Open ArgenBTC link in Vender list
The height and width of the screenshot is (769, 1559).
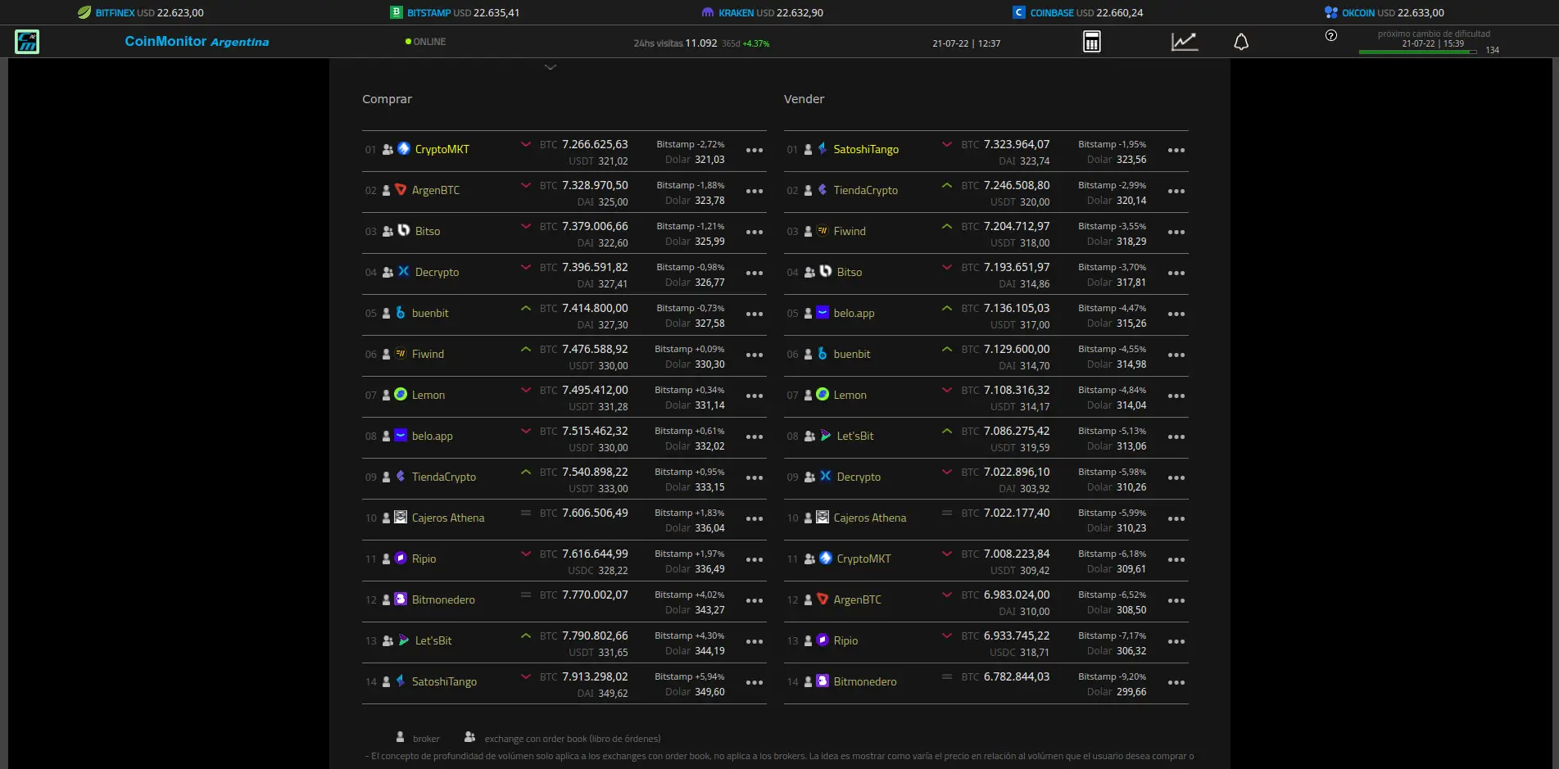[x=857, y=599]
